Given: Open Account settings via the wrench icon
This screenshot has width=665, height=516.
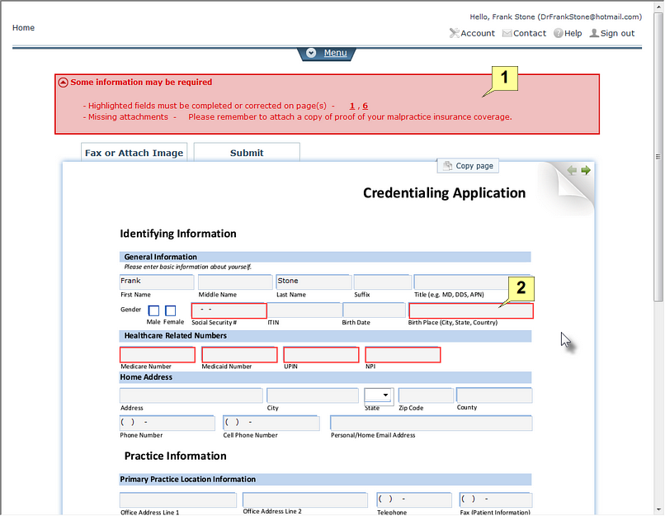Looking at the screenshot, I should [454, 33].
